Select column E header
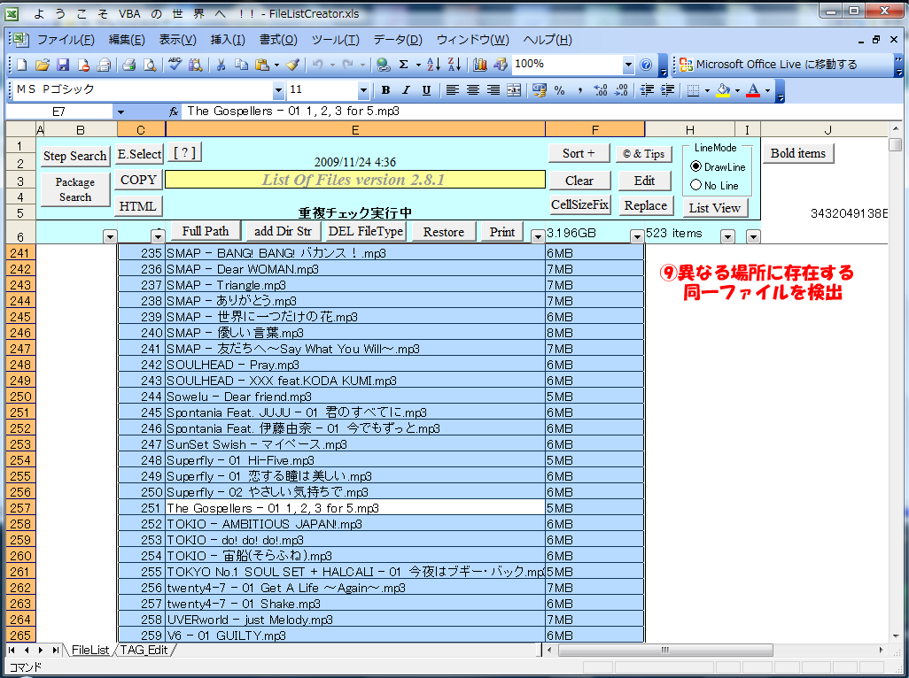This screenshot has height=678, width=909. tap(355, 130)
